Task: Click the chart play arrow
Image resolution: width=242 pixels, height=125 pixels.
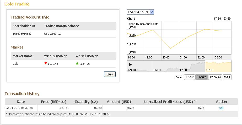Action: (130, 65)
